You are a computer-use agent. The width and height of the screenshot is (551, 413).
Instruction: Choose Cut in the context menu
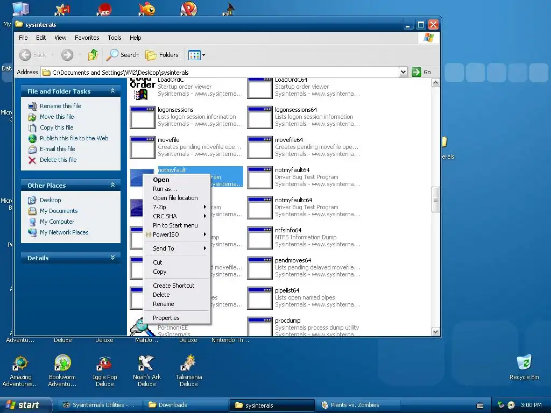coord(176,262)
